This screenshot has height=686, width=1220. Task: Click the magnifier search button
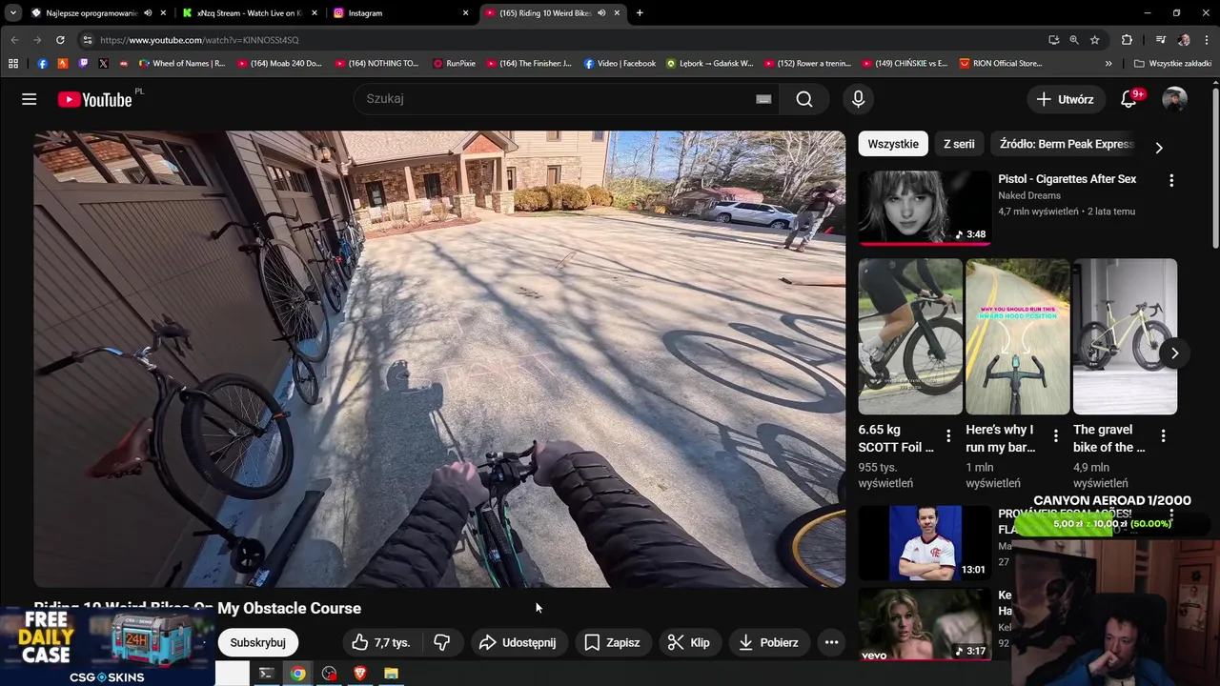point(804,99)
